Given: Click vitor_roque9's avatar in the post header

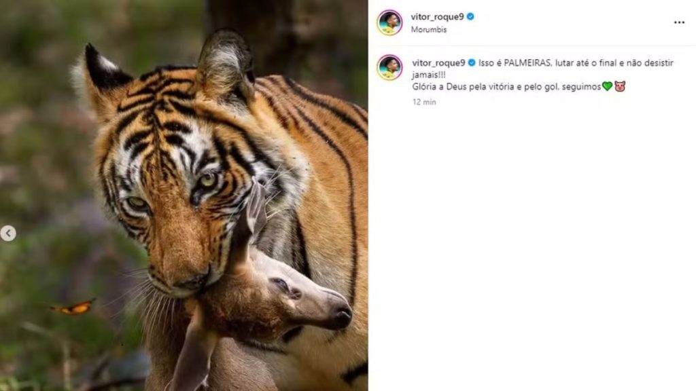Looking at the screenshot, I should pos(389,20).
